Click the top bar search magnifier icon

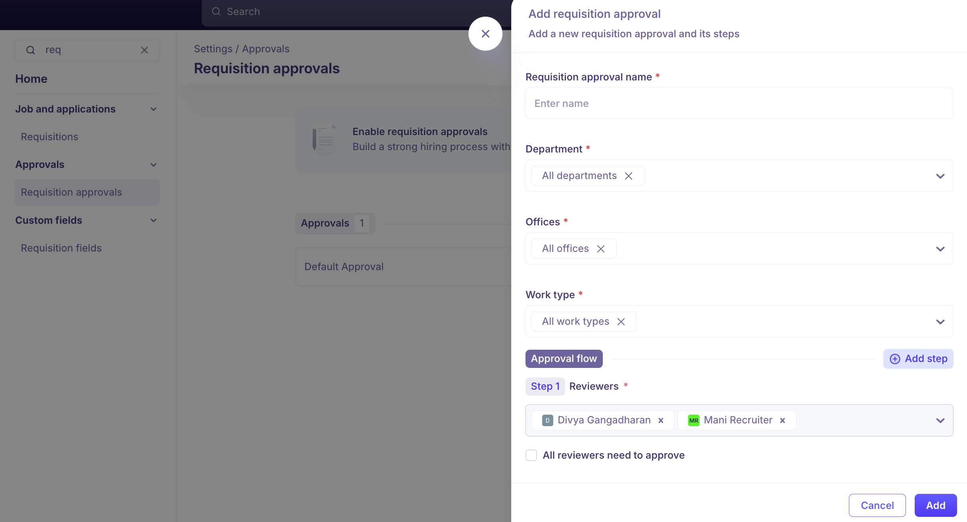(216, 11)
